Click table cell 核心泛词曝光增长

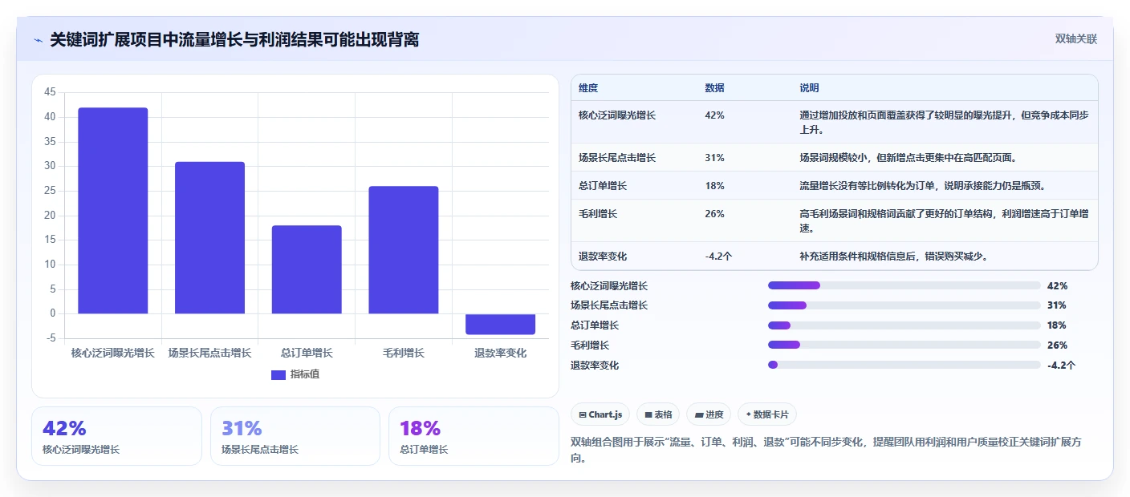pyautogui.click(x=617, y=115)
